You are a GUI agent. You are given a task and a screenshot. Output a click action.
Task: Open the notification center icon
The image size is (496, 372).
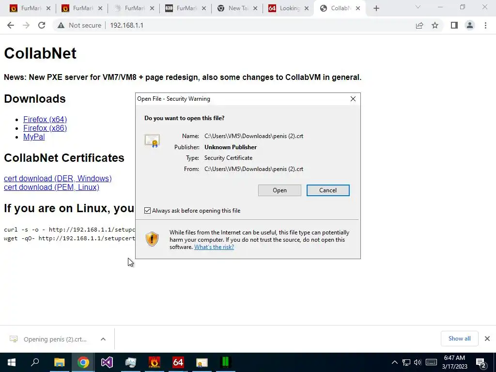pos(481,362)
